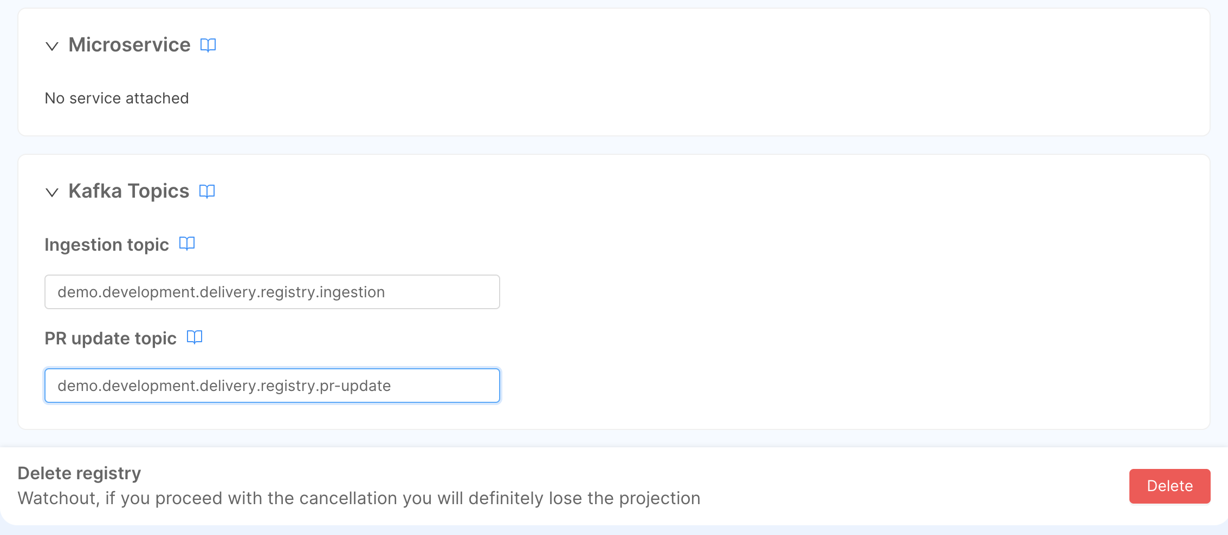Screen dimensions: 1228x535
Task: Click the Delete registry heading text
Action: [x=79, y=473]
